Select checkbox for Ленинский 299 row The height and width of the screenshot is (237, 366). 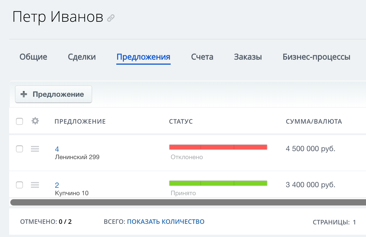point(19,149)
